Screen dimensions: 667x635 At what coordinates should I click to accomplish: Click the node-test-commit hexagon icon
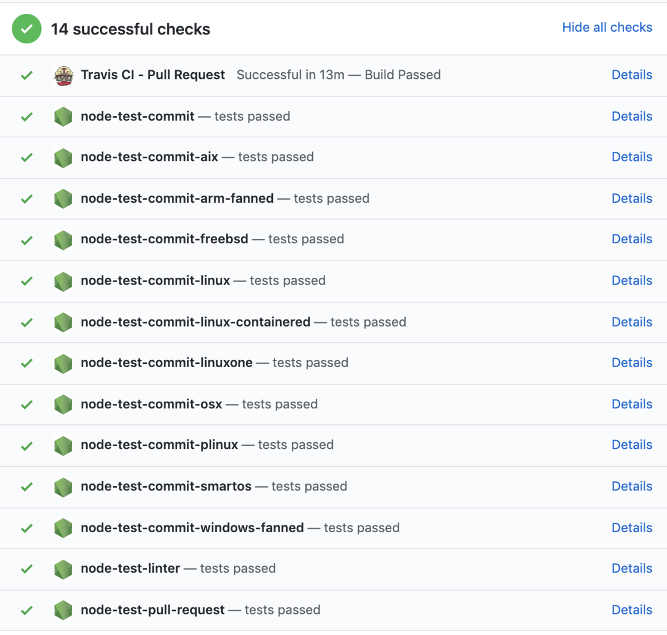pos(63,117)
